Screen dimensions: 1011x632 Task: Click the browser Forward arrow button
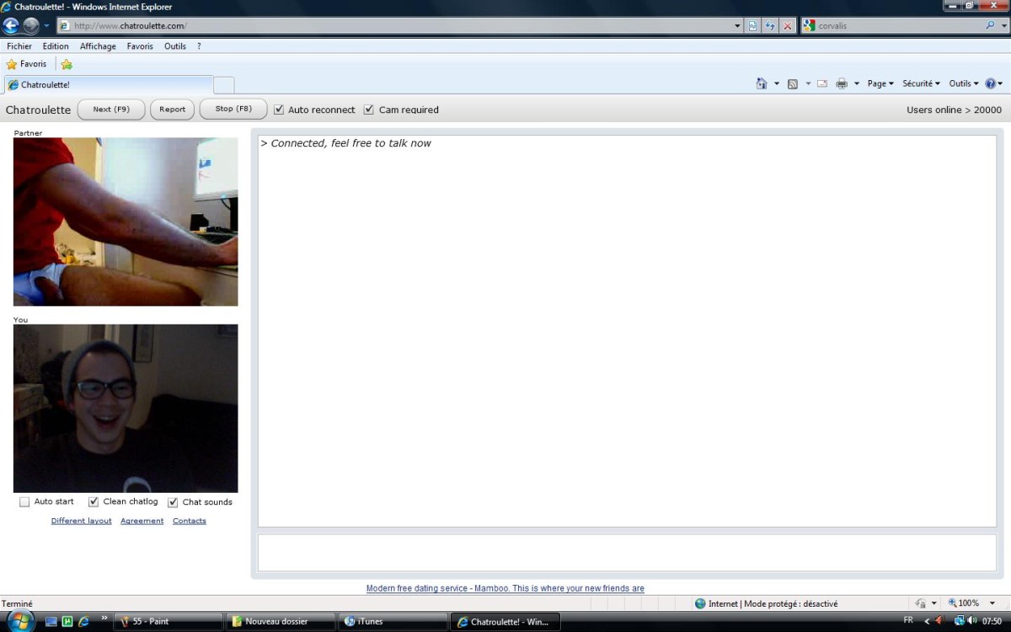(31, 25)
